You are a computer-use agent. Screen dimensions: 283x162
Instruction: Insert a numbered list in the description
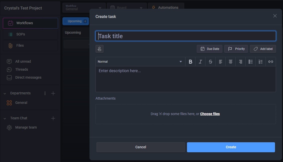[261, 61]
